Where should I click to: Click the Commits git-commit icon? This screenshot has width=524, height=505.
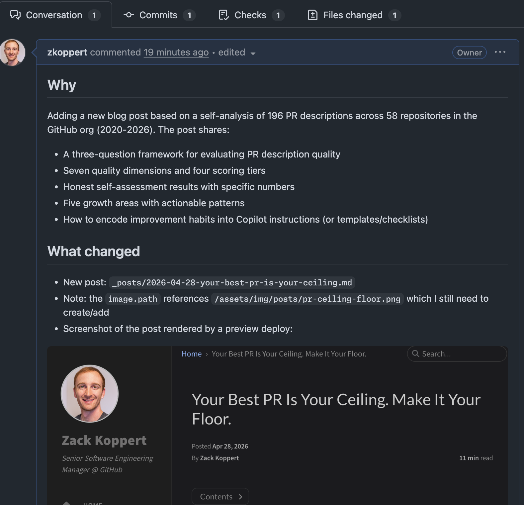click(129, 15)
